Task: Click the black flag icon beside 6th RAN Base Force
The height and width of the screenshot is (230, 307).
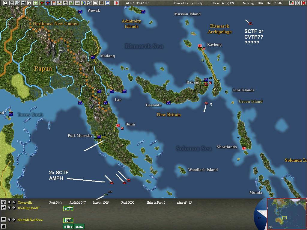Action: [x=3, y=220]
